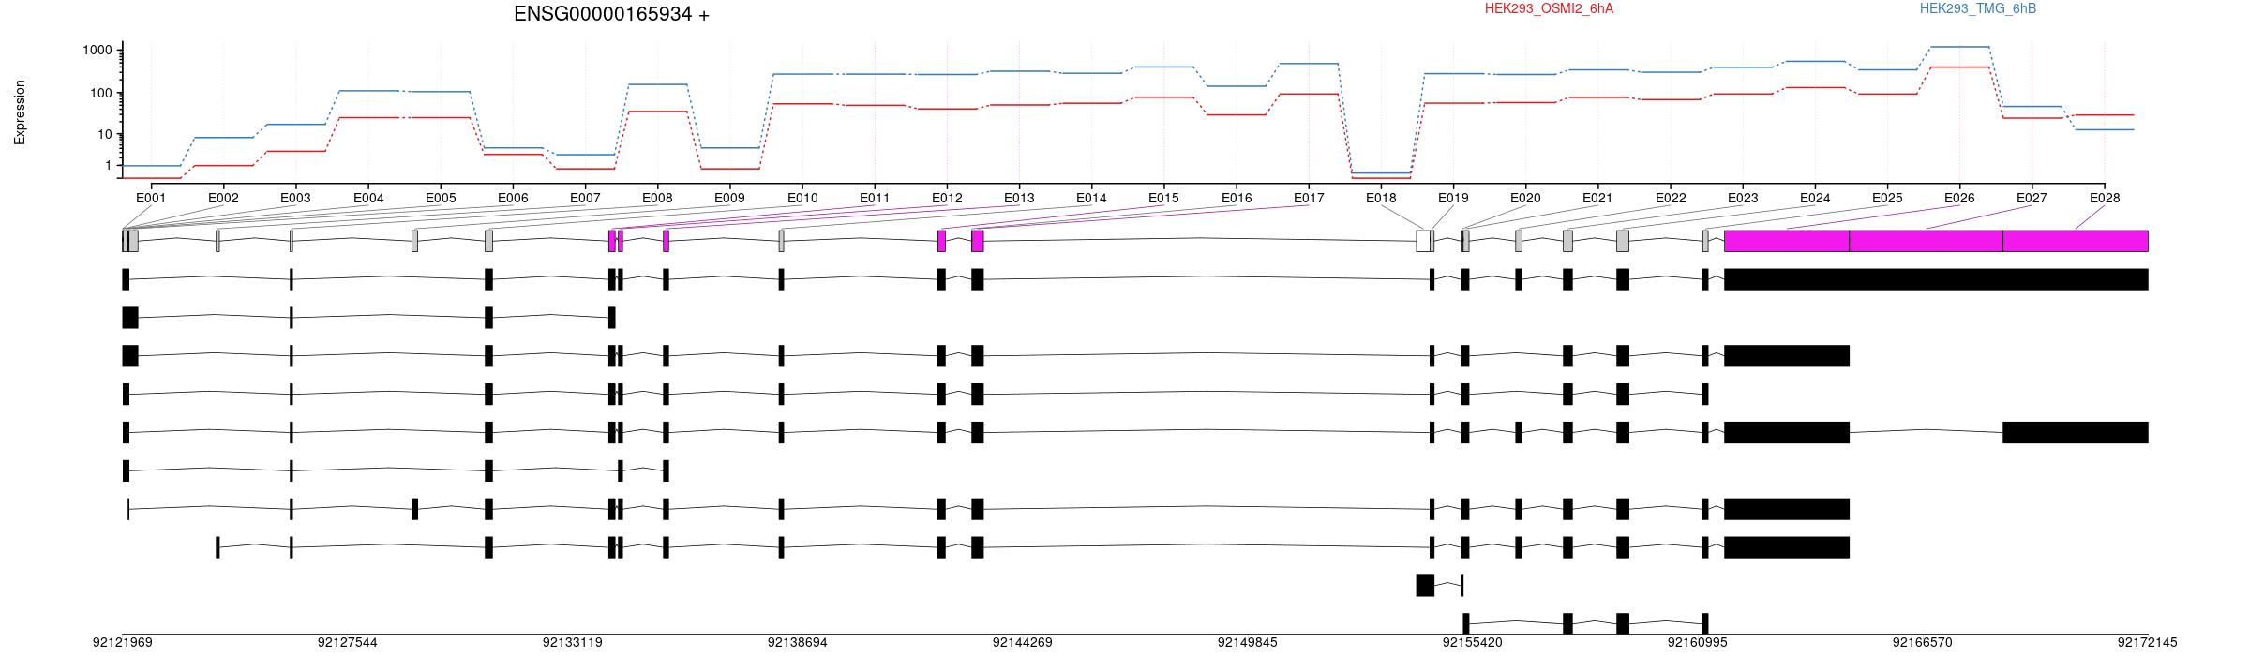Select exon label E021

(1597, 198)
